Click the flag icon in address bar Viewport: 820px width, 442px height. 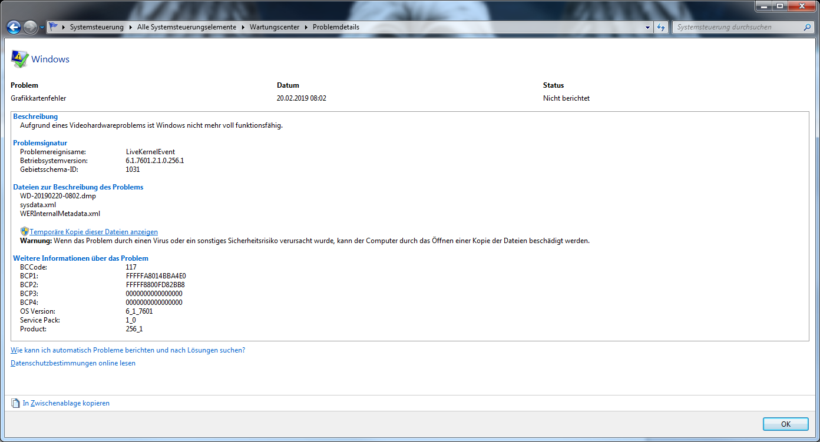(54, 27)
